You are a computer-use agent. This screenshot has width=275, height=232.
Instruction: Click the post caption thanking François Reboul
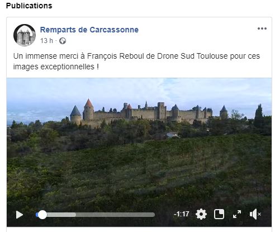pos(136,61)
